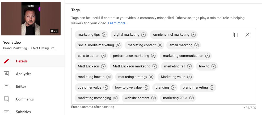The width and height of the screenshot is (262, 115).
Task: Click the 'brand marketing' tag label
Action: pyautogui.click(x=195, y=88)
